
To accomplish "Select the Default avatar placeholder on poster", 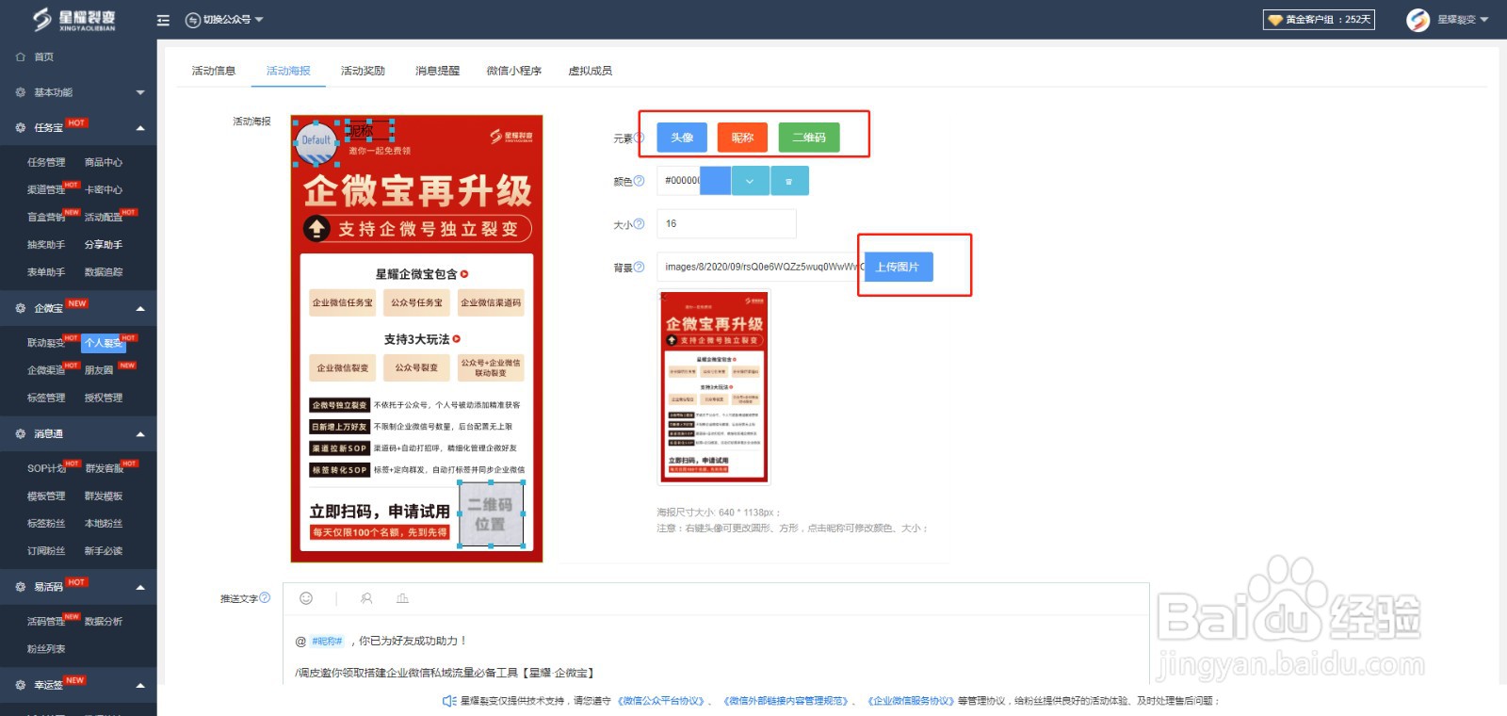I will tap(316, 141).
